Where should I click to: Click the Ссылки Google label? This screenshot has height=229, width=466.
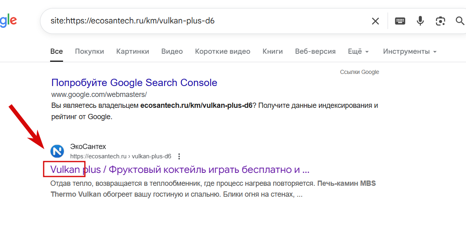pyautogui.click(x=360, y=72)
